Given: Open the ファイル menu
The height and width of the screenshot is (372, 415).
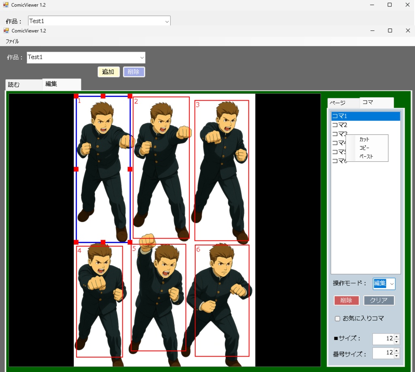Looking at the screenshot, I should tap(12, 41).
